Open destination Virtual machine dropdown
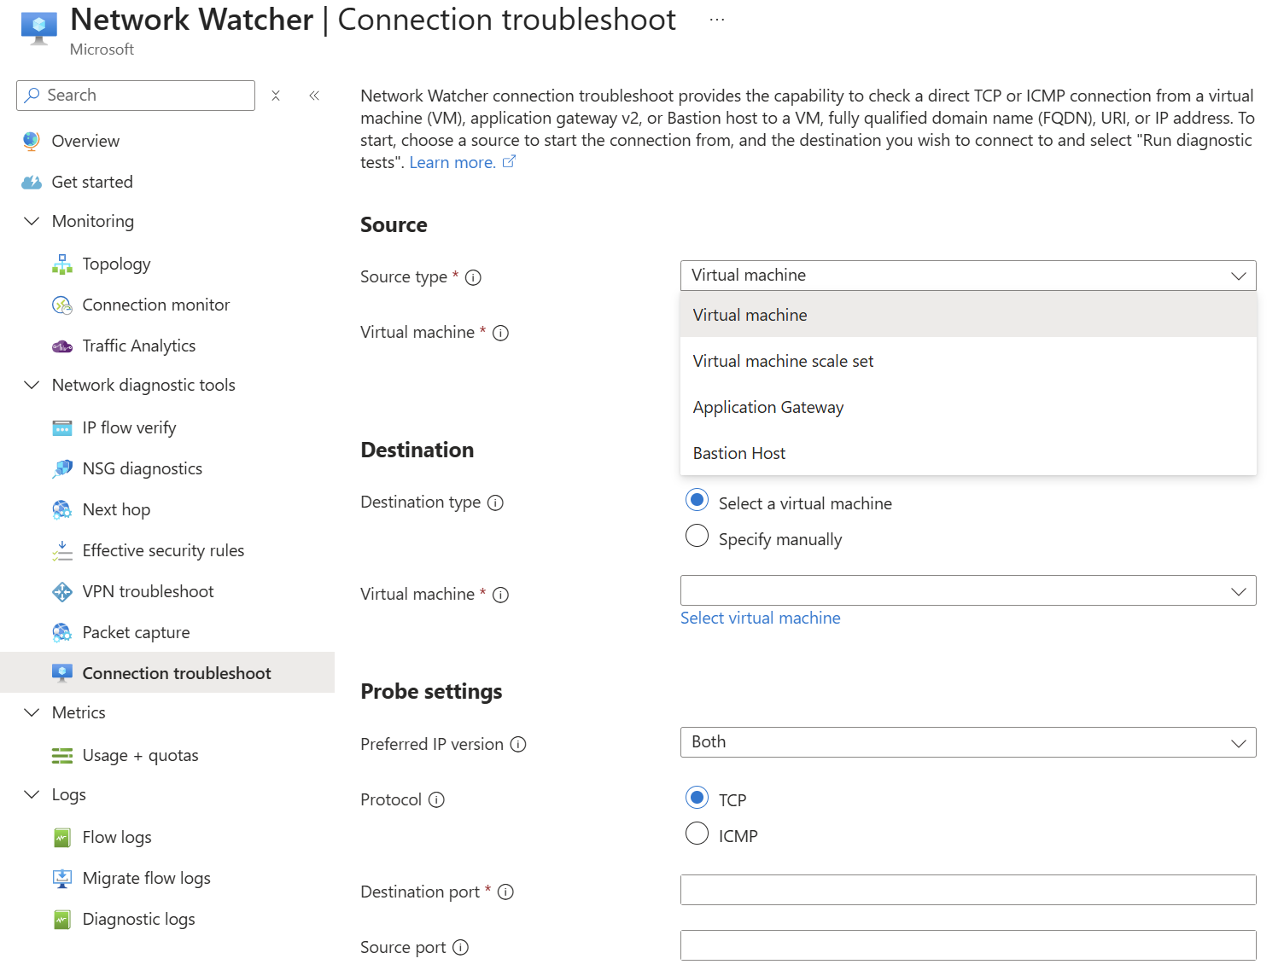The width and height of the screenshot is (1284, 976). pos(967,590)
